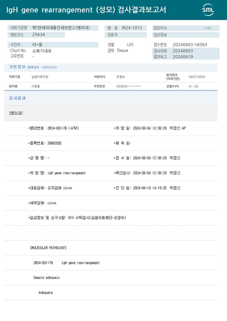Click referring institution 삼광의료재단
Image resolution: width=227 pixels, height=321 pixels.
pyautogui.click(x=40, y=77)
